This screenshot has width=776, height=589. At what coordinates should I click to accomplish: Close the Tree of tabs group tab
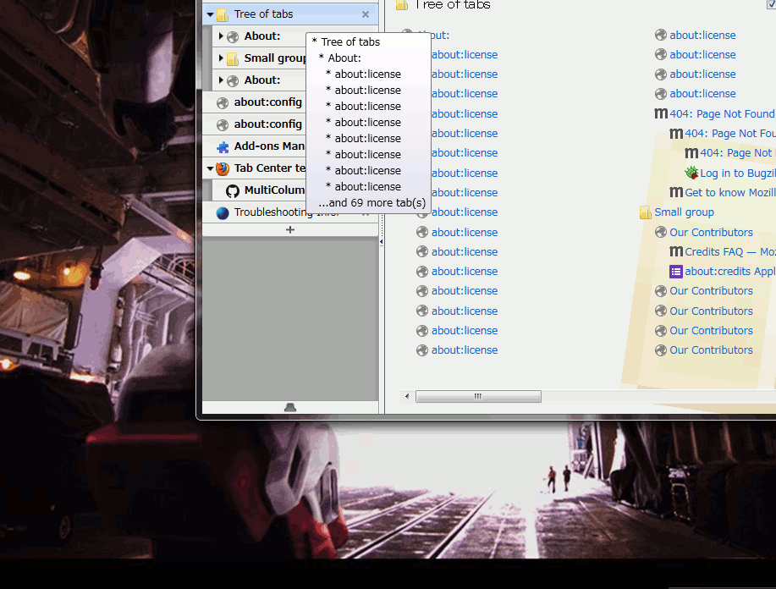pos(366,14)
